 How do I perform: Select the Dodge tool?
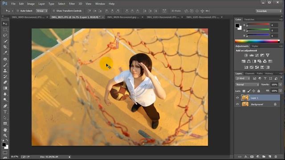[x=5, y=100]
